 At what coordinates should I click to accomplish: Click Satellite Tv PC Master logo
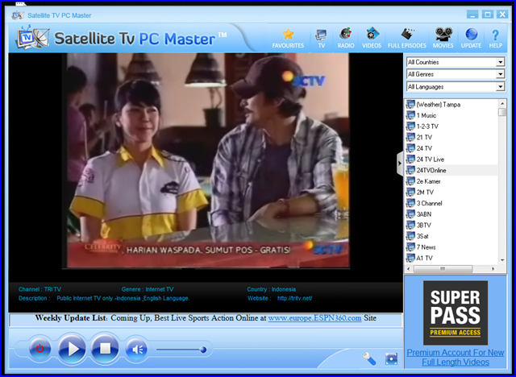(x=122, y=38)
